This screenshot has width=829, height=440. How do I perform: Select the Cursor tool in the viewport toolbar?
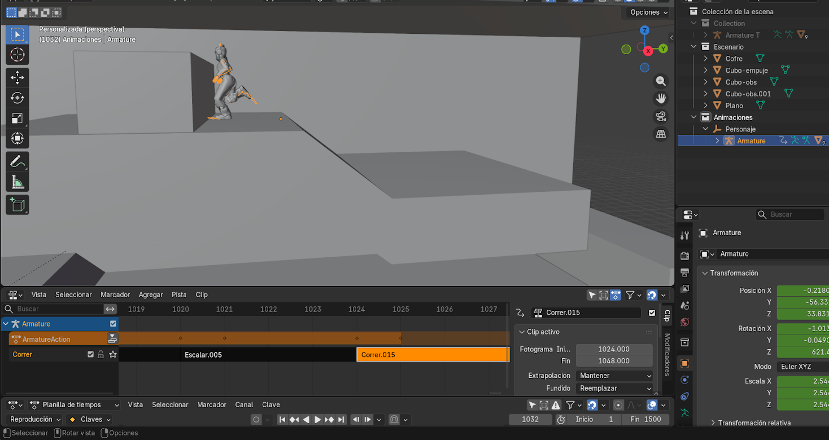pyautogui.click(x=18, y=55)
